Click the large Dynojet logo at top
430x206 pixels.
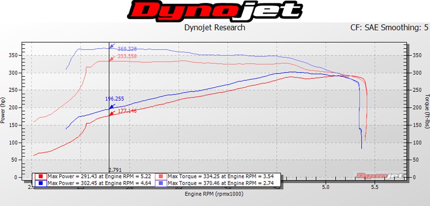click(214, 11)
